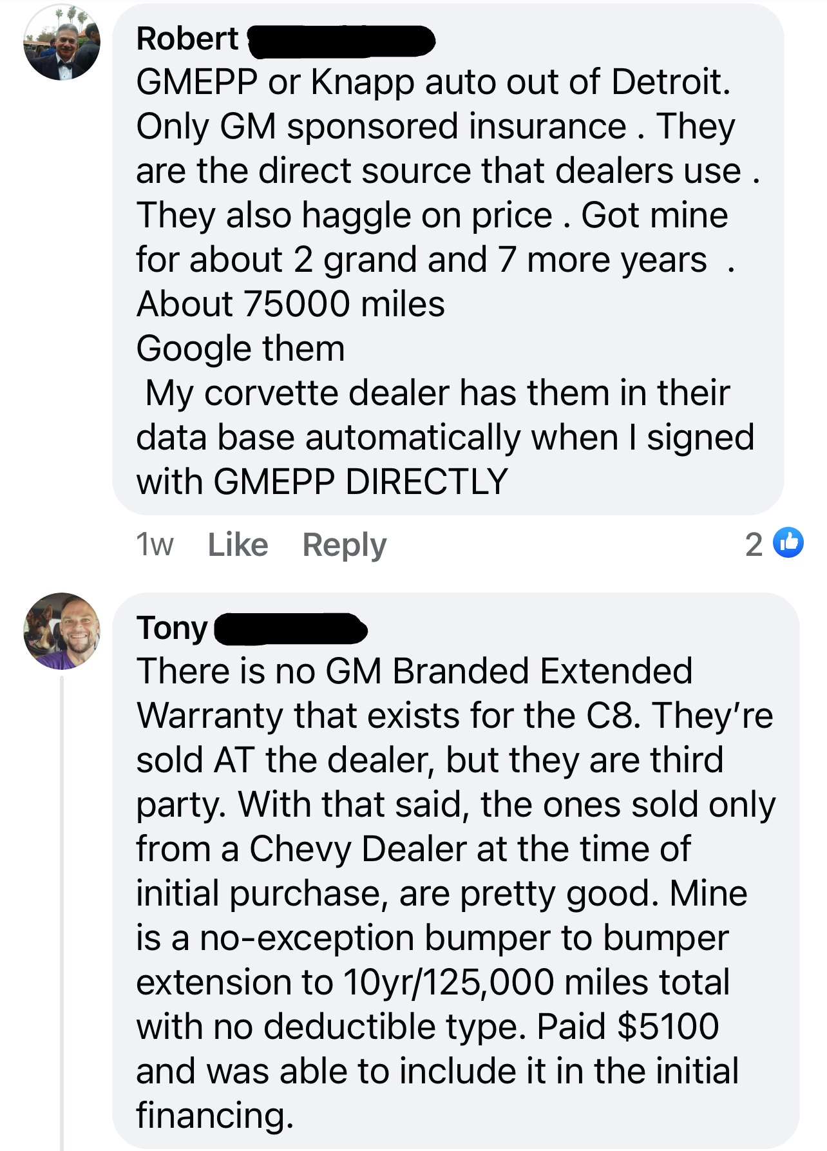Open Tony's profile via his name
The image size is (827, 1151).
[172, 629]
